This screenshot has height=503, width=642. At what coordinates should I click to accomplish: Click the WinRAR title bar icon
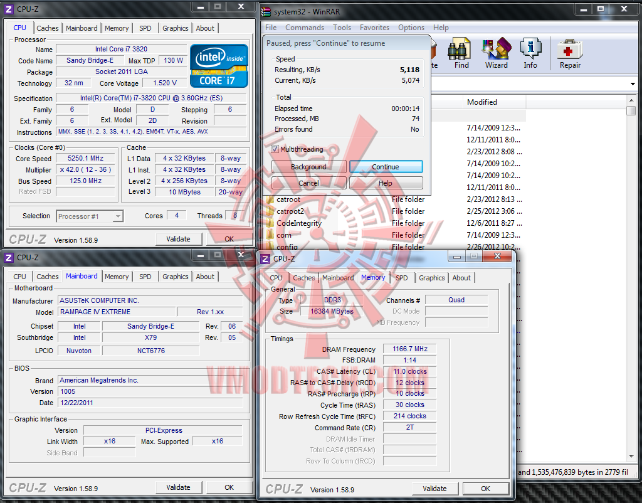[x=266, y=11]
